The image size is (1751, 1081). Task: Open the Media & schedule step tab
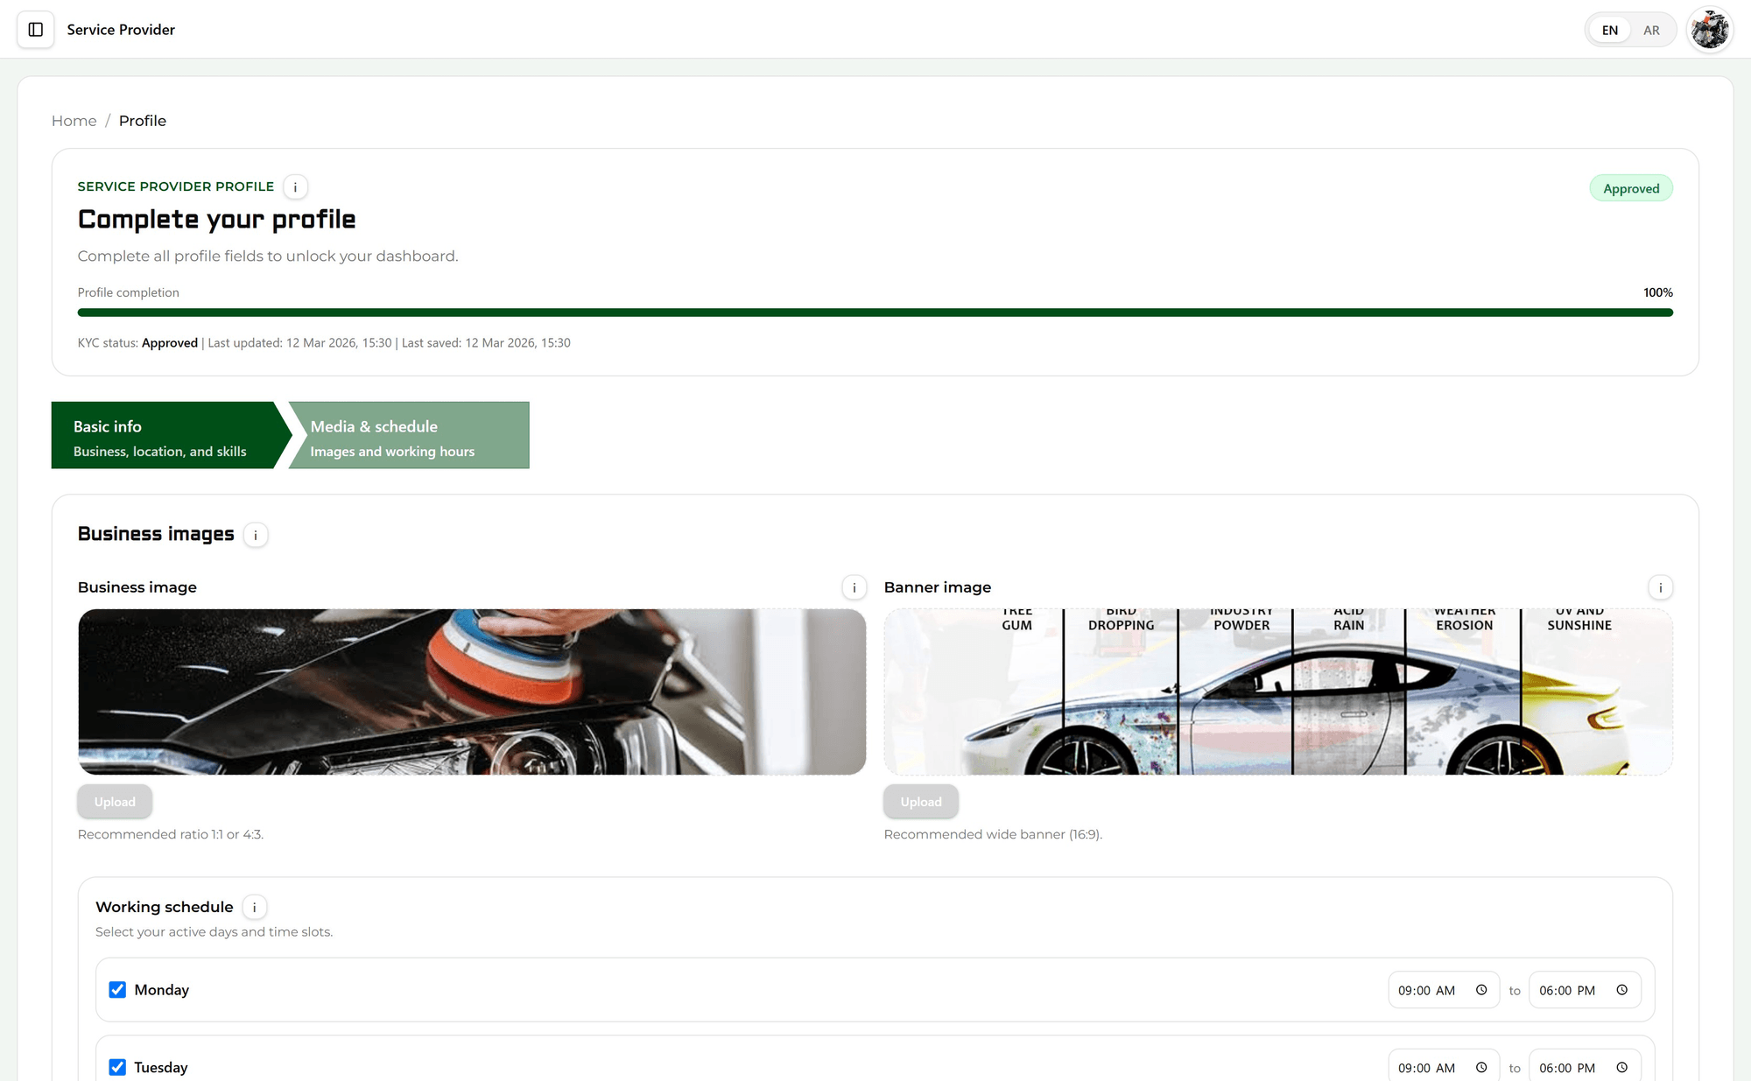coord(409,435)
